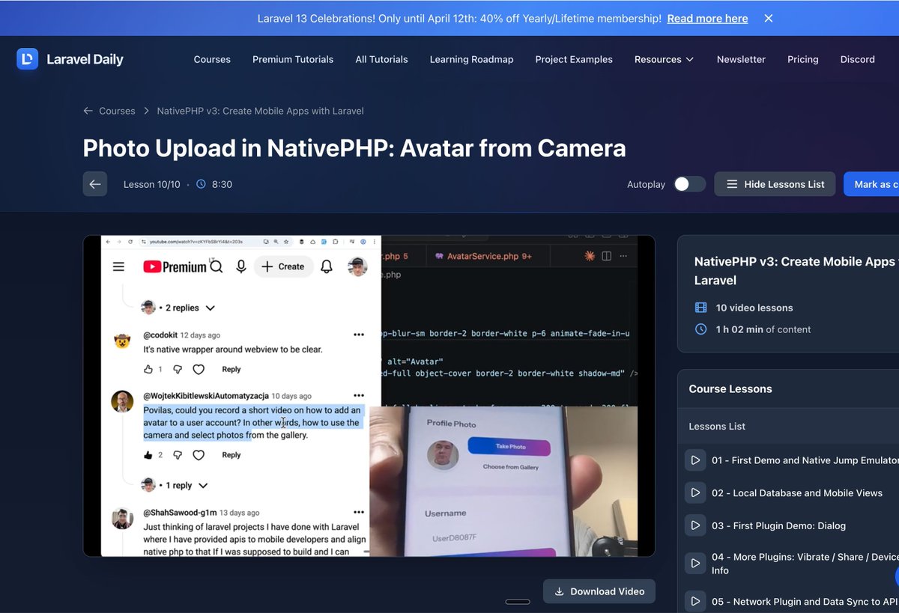
Task: Click the back arrow beside Lesson 10/10
Action: click(95, 183)
